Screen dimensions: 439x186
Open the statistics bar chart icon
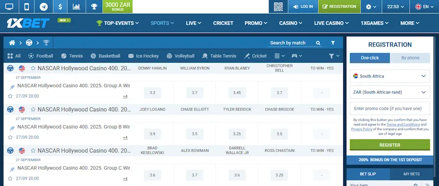click(76, 7)
